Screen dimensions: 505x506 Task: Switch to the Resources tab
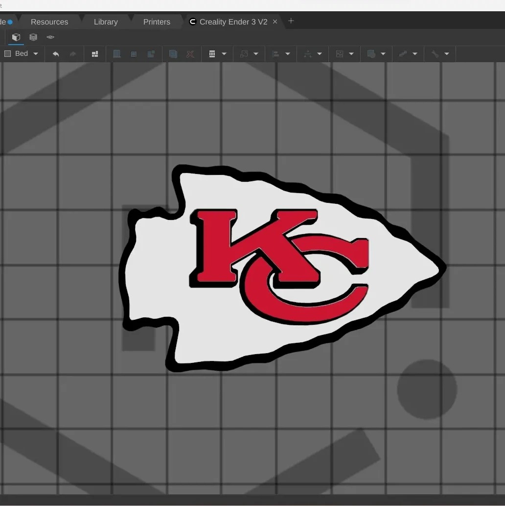(x=49, y=22)
